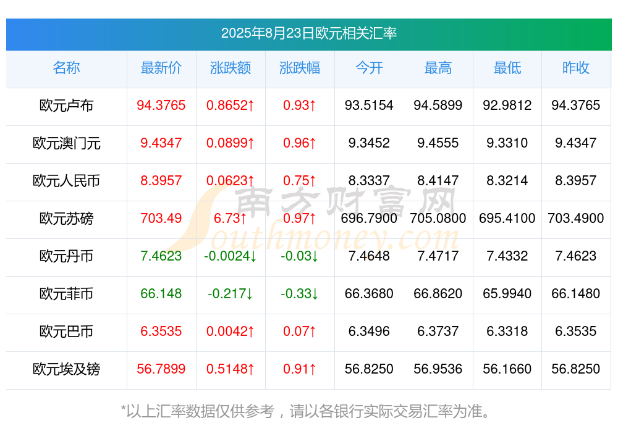Click the 0.75↑ change percentage
This screenshot has width=618, height=431.
[x=300, y=180]
